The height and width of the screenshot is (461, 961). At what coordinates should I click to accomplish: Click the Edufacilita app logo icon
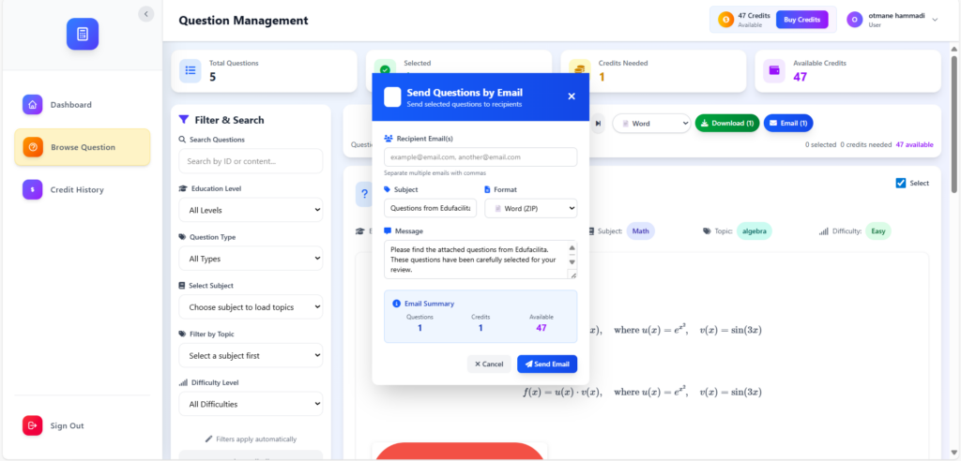pyautogui.click(x=83, y=35)
